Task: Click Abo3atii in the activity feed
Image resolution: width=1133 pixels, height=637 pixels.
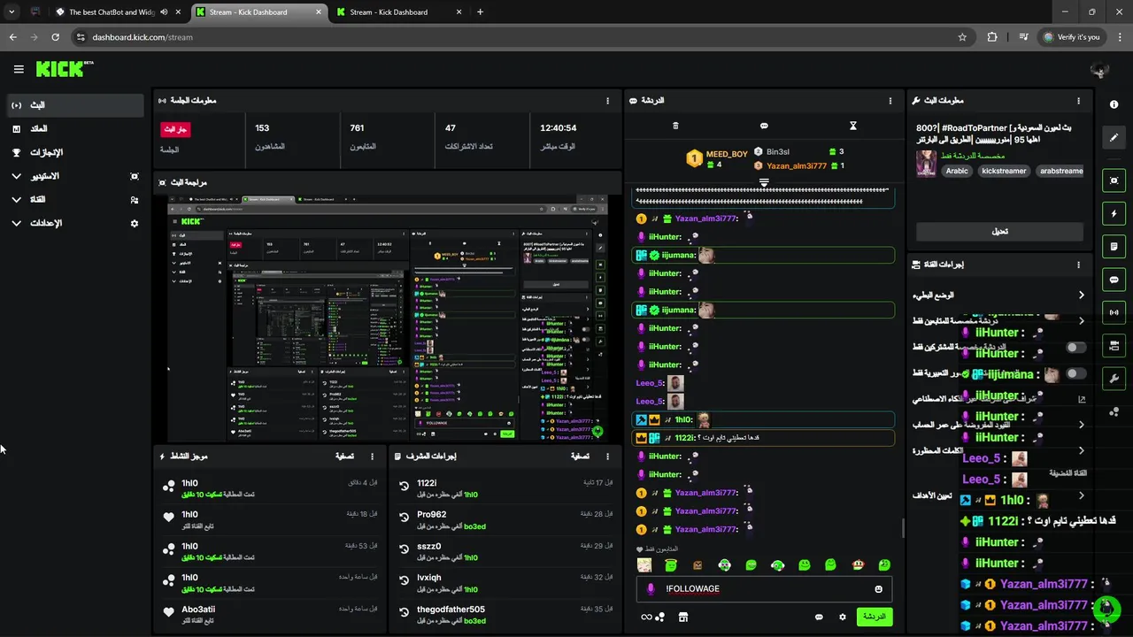Action: (198, 610)
